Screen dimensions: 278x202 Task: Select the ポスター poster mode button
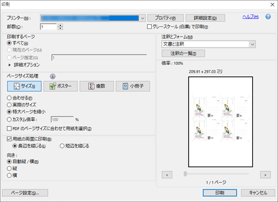click(x=61, y=86)
